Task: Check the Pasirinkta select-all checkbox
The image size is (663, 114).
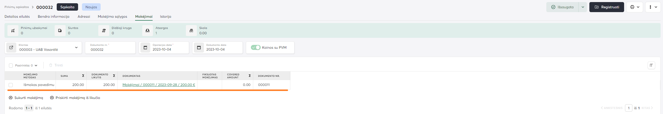Action: [x=11, y=66]
